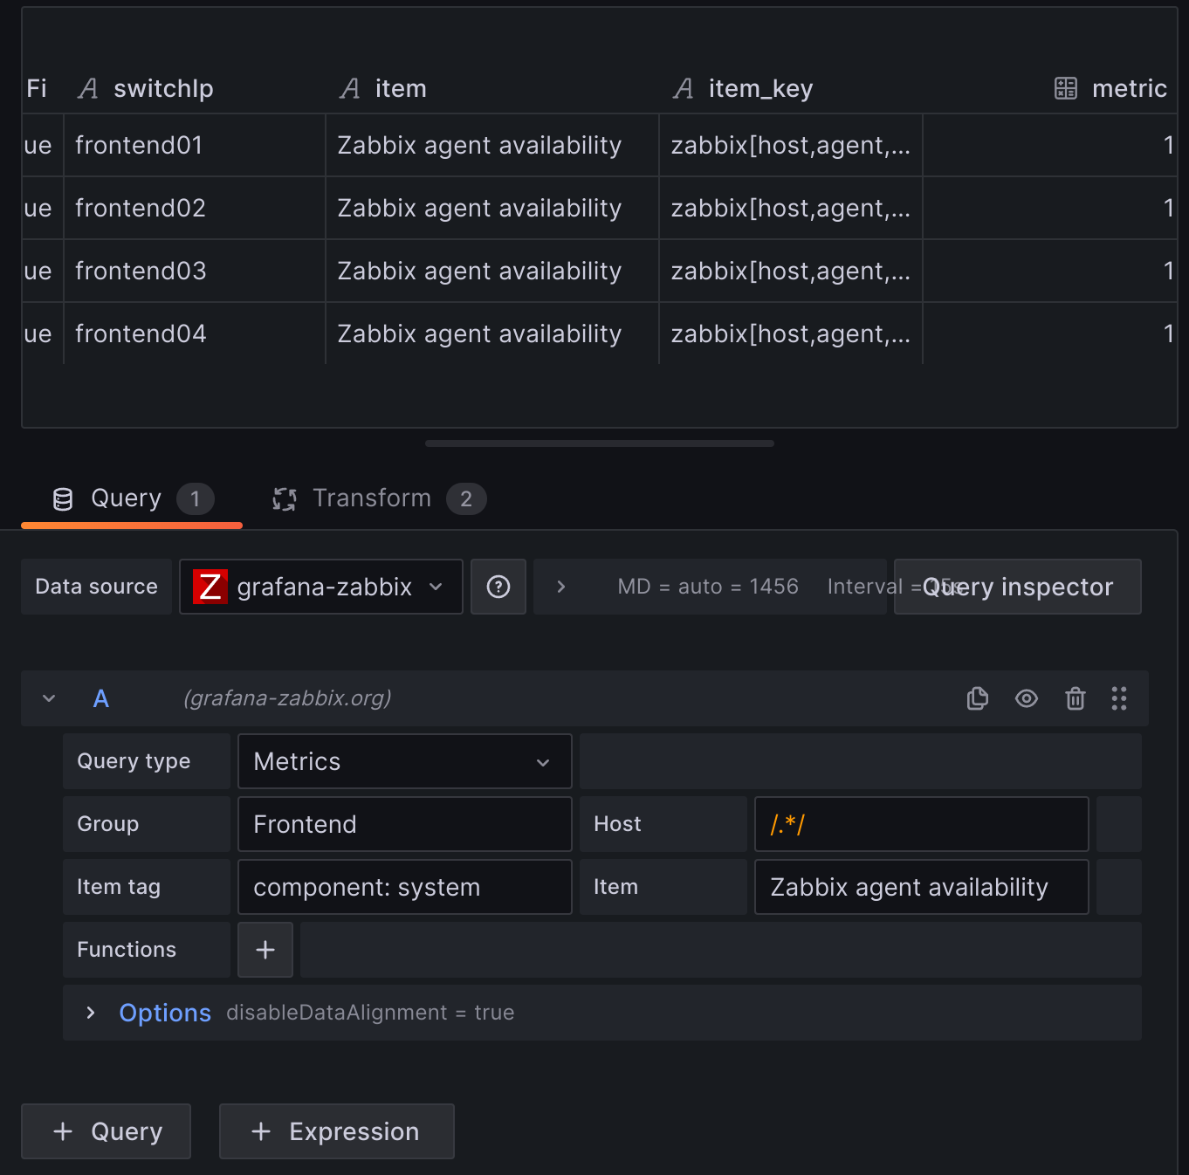Viewport: 1189px width, 1175px height.
Task: Click the database icon on Query tab
Action: (63, 499)
